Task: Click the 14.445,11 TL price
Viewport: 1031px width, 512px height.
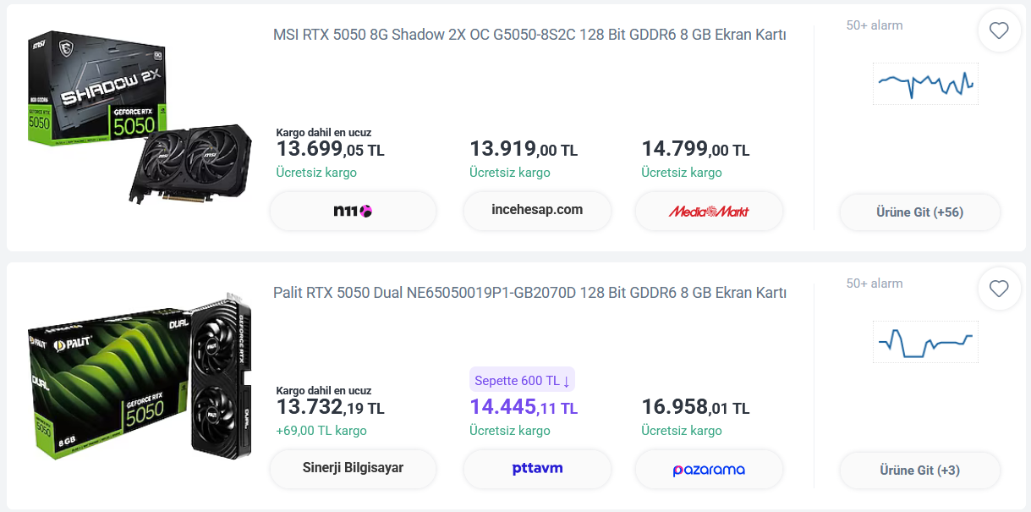Action: [524, 408]
